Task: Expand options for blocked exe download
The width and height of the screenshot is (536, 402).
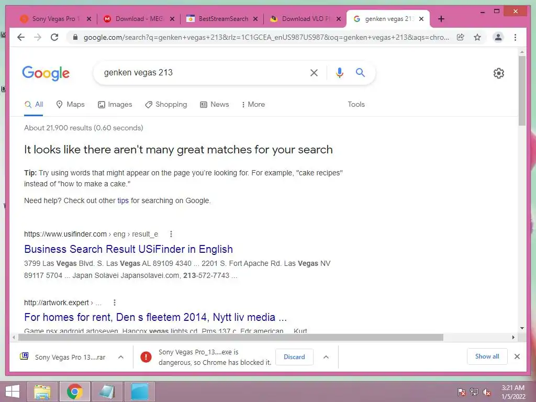Action: tap(326, 357)
